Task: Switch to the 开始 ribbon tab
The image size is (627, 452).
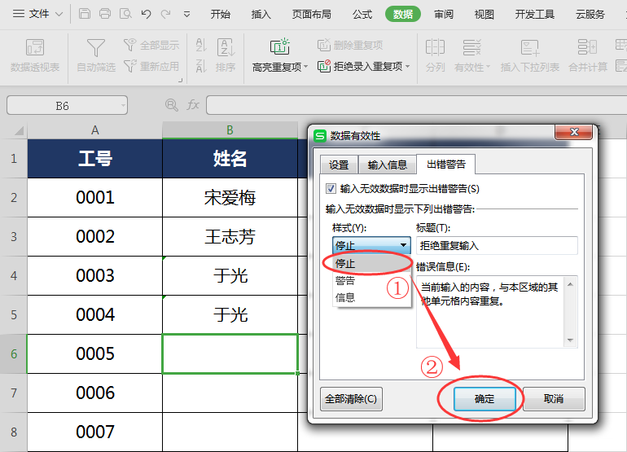Action: pos(221,15)
